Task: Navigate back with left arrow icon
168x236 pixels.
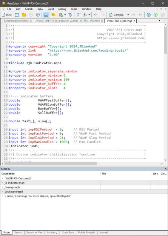Action: coord(96,15)
